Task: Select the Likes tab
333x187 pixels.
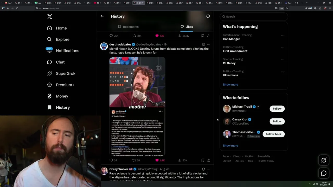Action: [187, 27]
